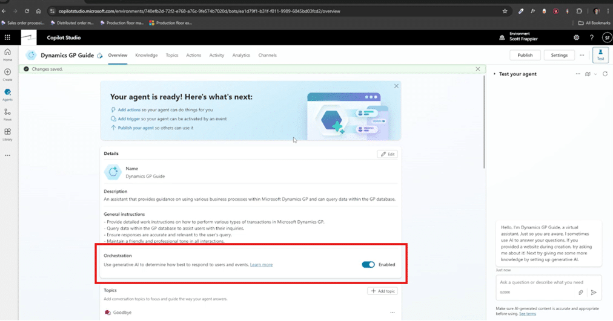Follow the Add trigger link
The width and height of the screenshot is (613, 321).
tap(128, 119)
